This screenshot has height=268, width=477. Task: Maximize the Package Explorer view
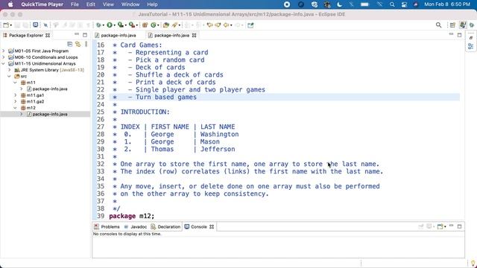(x=85, y=35)
